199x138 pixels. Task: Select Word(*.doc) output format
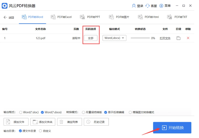[21, 112]
